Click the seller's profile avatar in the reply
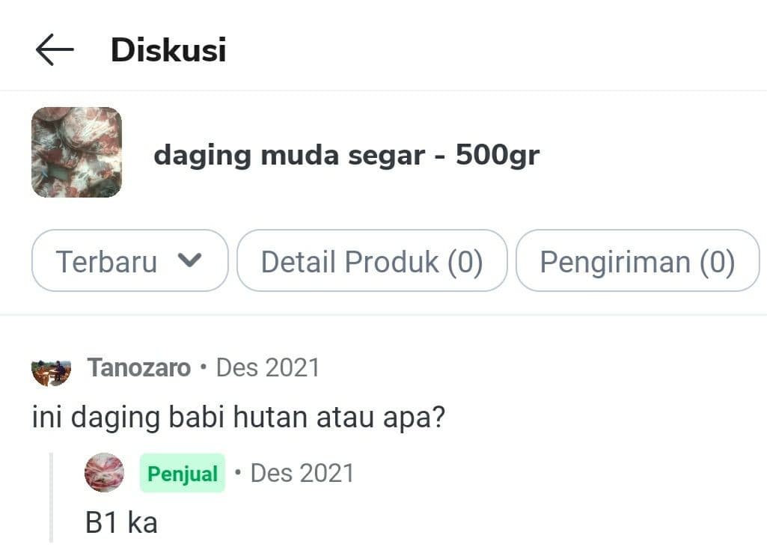Screen dimensions: 767x559 pos(103,472)
